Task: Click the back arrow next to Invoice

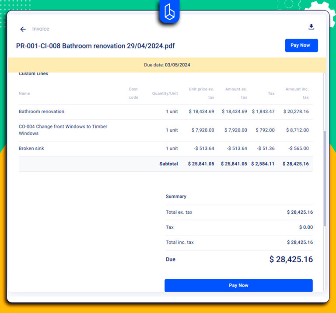Action: click(23, 29)
